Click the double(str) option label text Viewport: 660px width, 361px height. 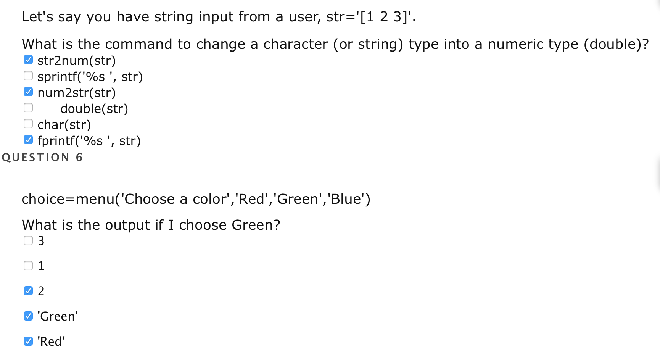click(x=94, y=109)
